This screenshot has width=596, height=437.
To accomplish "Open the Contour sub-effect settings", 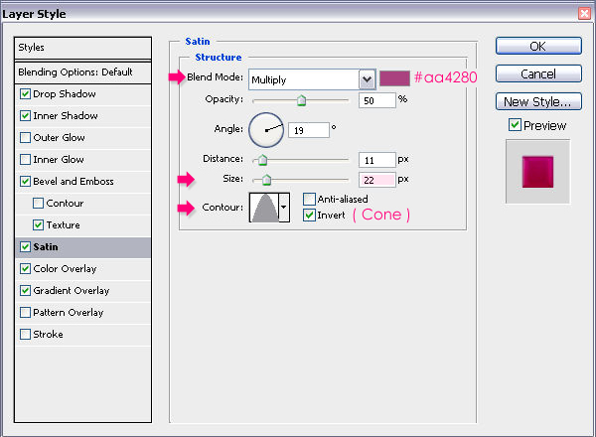I will [x=65, y=203].
